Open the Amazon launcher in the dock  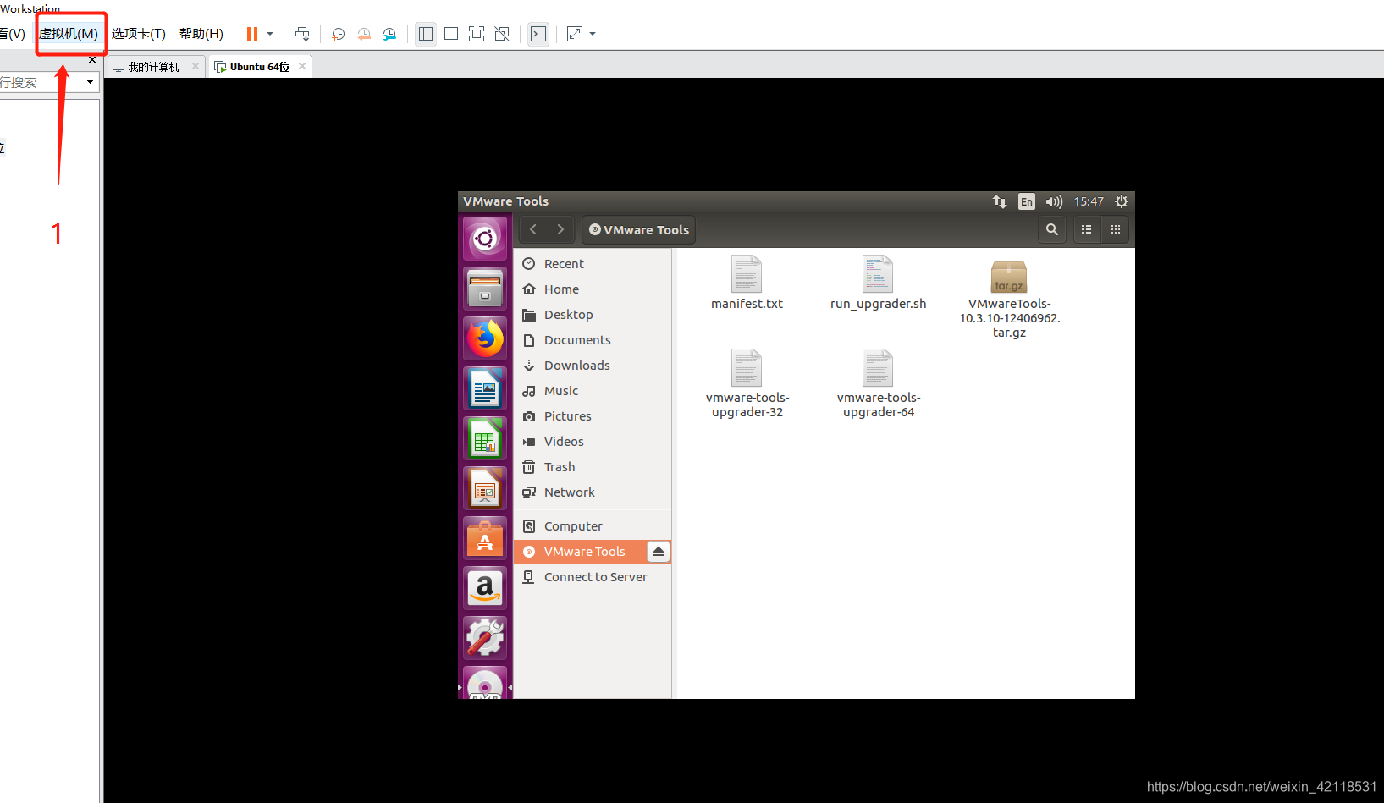pyautogui.click(x=485, y=588)
